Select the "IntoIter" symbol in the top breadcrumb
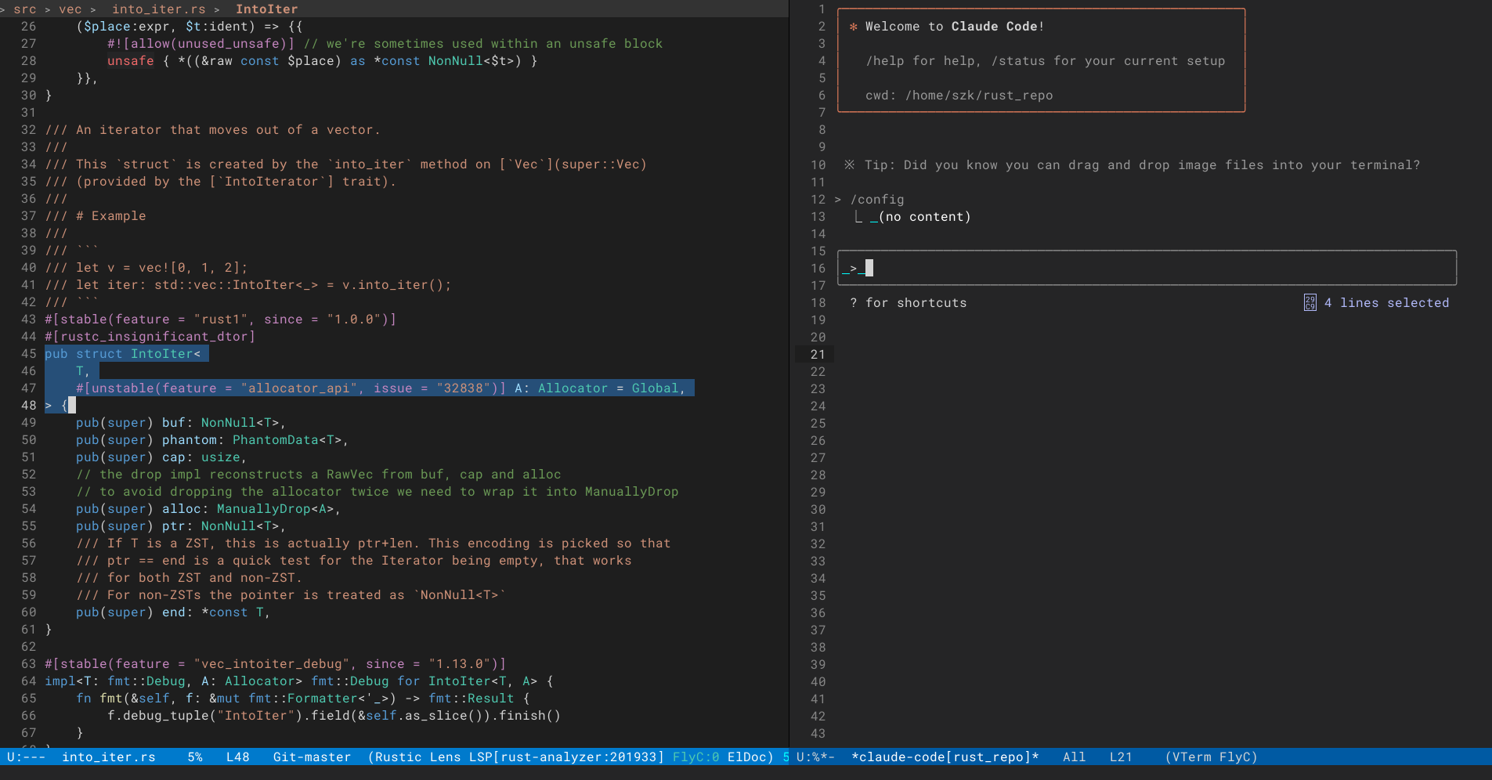Image resolution: width=1492 pixels, height=780 pixels. click(267, 9)
